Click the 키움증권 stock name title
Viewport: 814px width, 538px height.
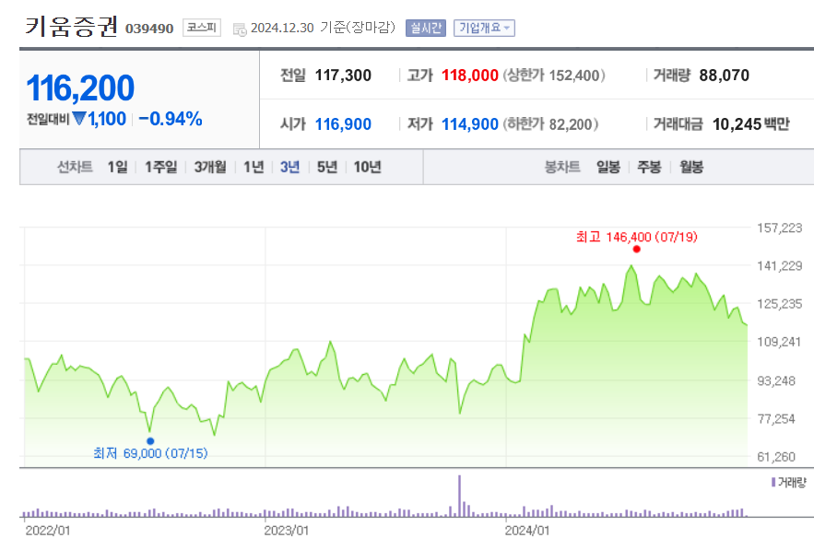pos(72,26)
